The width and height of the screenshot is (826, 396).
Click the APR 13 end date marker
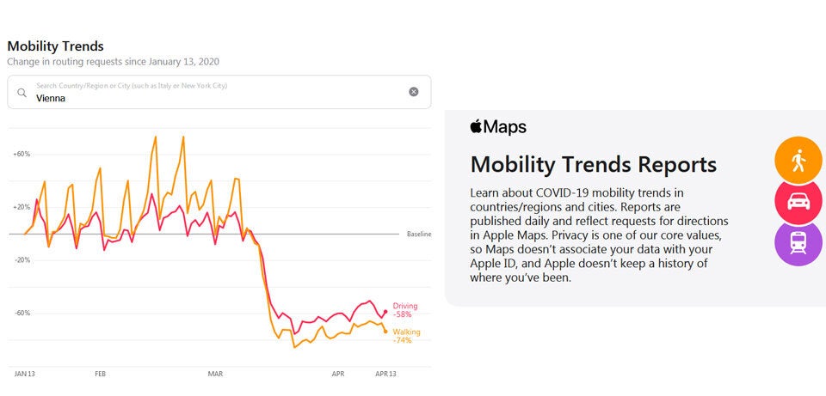[x=385, y=375]
